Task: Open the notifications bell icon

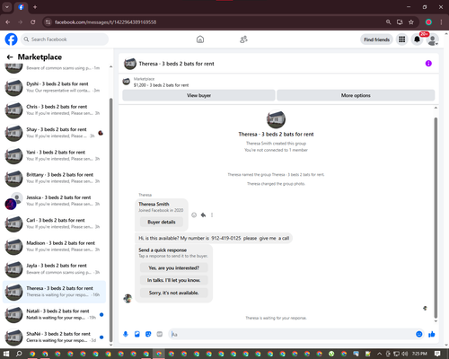Action: pyautogui.click(x=417, y=39)
